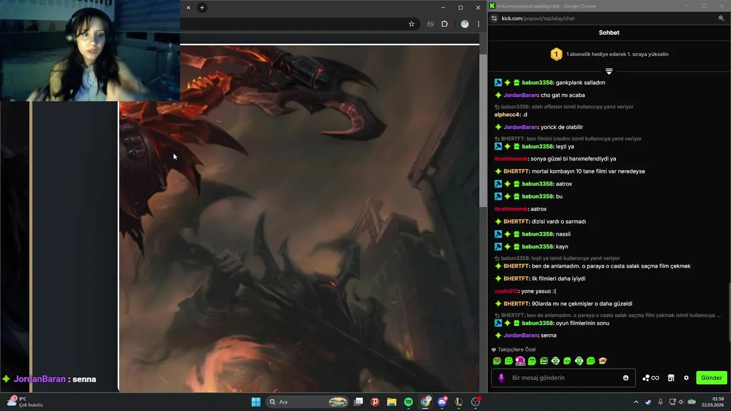Click the Takipçilere Özel heart label

513,349
